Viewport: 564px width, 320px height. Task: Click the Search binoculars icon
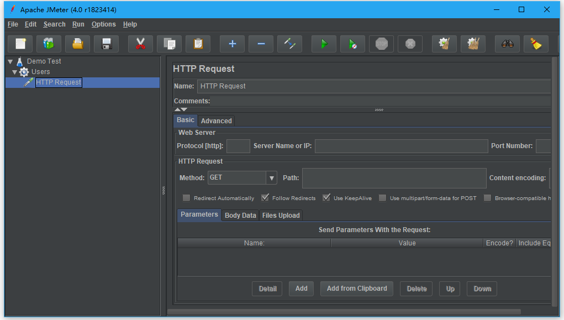tap(507, 44)
